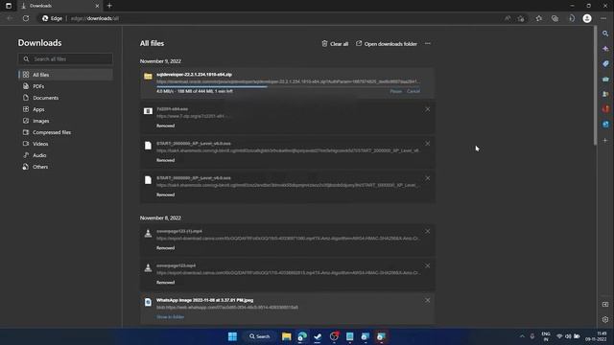Open the Games sidebar icon

coord(605,94)
